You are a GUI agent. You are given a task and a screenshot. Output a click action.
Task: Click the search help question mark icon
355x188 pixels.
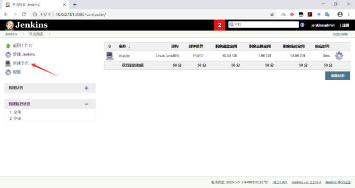click(302, 25)
